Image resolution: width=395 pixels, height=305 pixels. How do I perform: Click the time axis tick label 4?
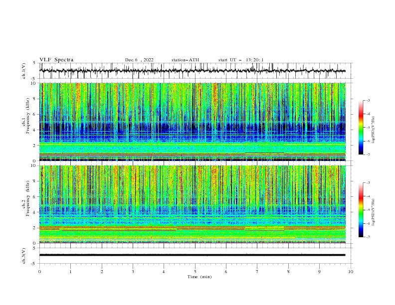click(x=164, y=272)
